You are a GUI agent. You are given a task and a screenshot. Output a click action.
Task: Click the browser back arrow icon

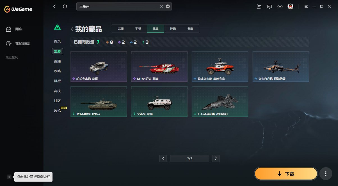(54, 6)
